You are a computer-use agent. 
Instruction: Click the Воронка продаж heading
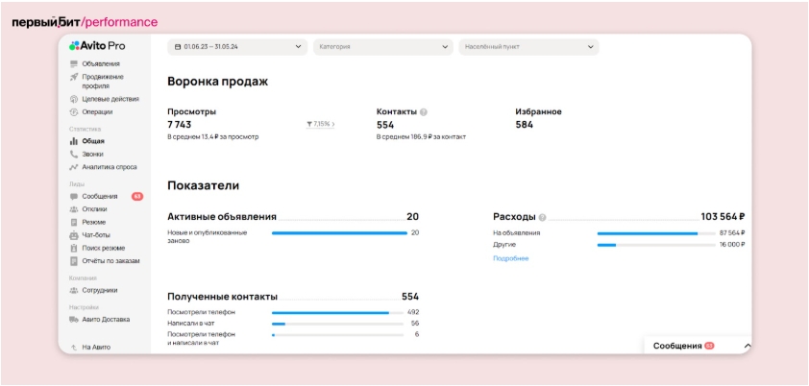(218, 82)
